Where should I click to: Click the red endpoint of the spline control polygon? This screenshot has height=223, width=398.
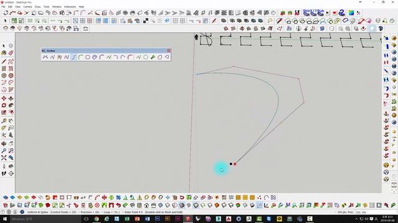[235, 164]
